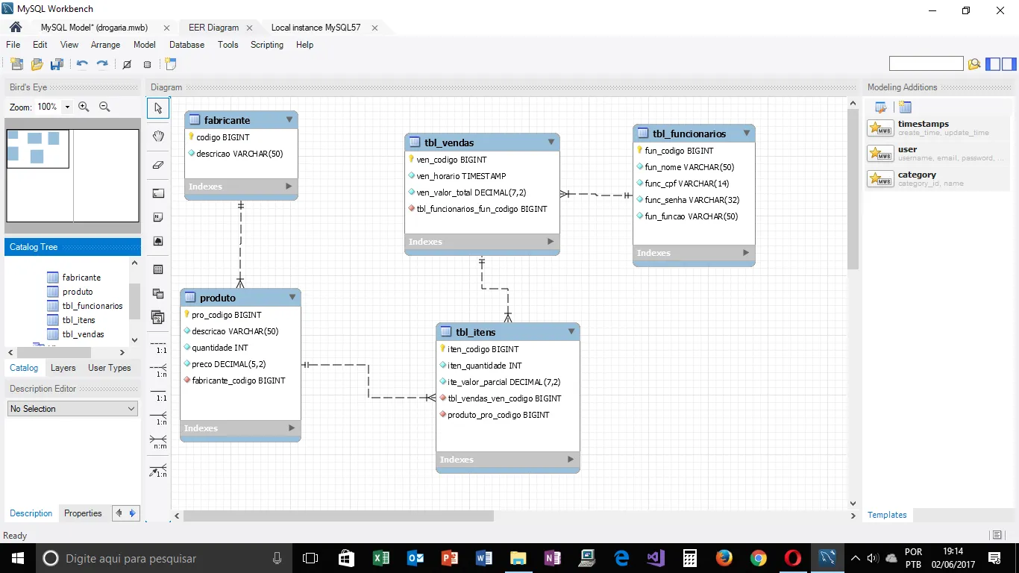Click the Templates tab link
The image size is (1019, 573).
tap(887, 515)
